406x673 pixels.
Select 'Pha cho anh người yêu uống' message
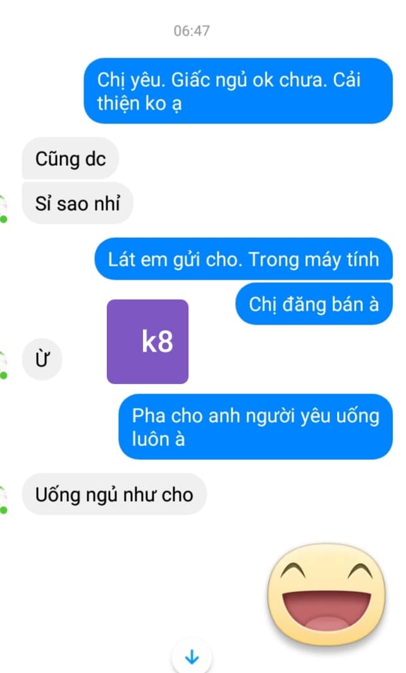(x=255, y=426)
